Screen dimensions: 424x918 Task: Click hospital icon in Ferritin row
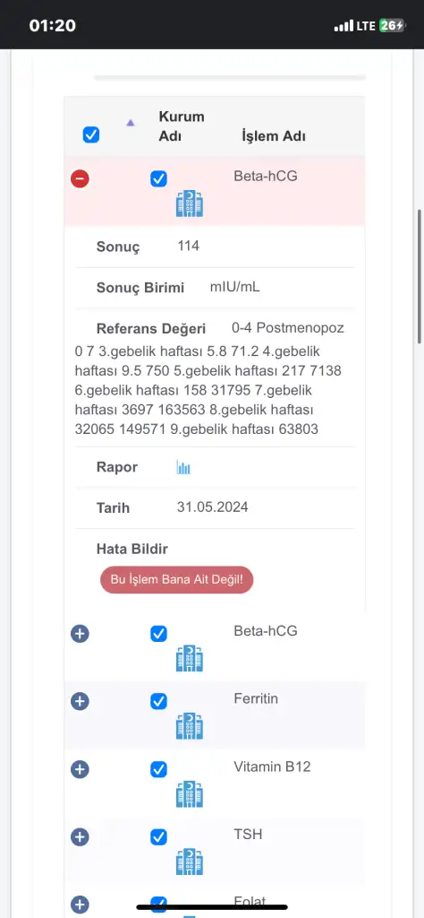[190, 726]
